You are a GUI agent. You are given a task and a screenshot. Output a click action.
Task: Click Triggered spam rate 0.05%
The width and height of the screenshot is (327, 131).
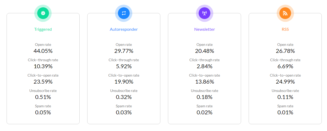43,112
